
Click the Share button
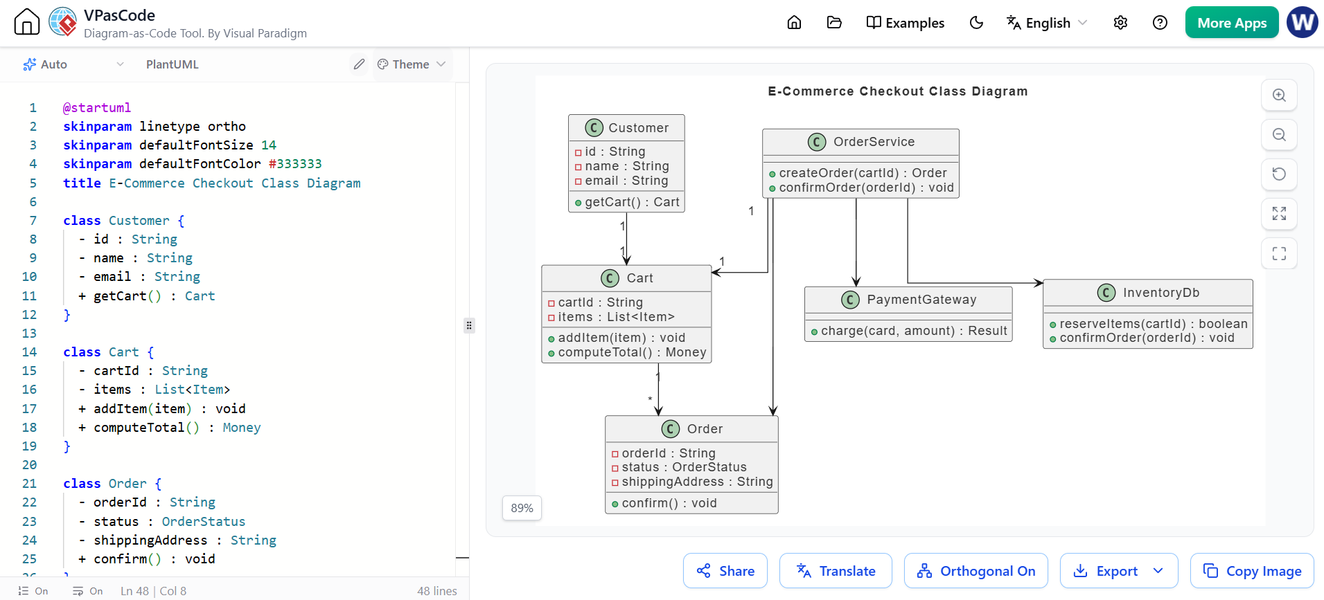(725, 571)
